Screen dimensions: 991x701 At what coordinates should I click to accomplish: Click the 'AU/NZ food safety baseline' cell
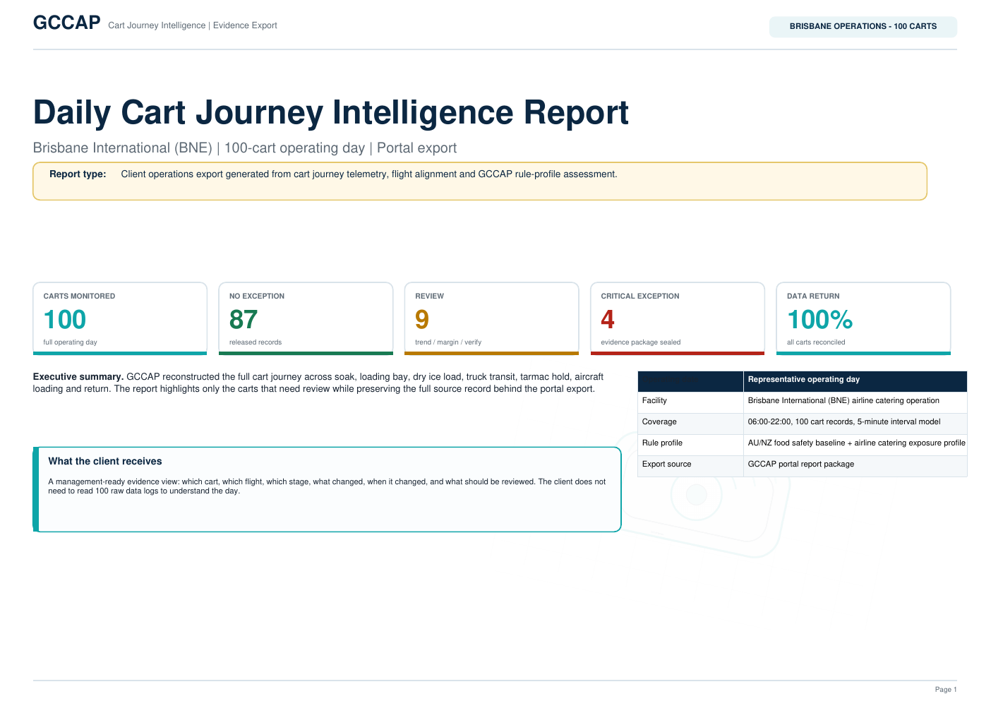(856, 443)
